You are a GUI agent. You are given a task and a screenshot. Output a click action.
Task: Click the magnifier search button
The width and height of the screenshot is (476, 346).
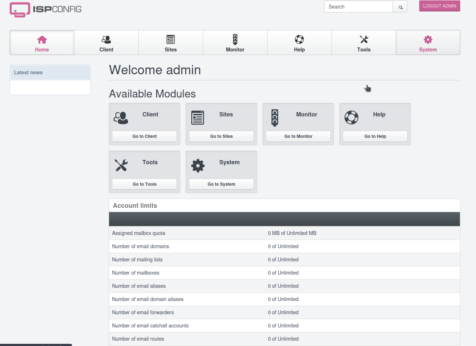[x=400, y=7]
